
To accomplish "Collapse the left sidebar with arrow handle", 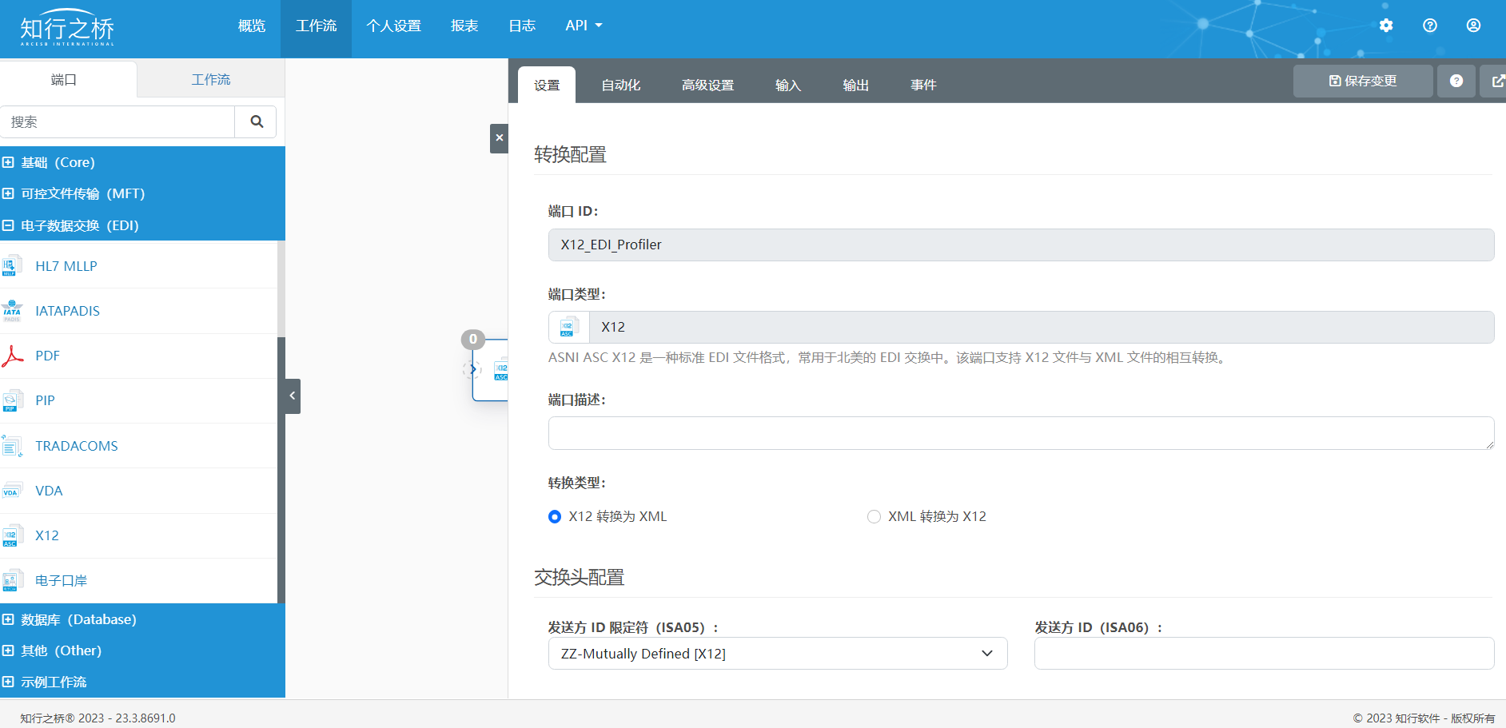I will point(293,396).
